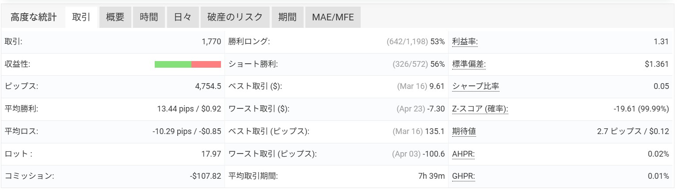This screenshot has height=192, width=678.
Task: Switch to the 概要 tab
Action: [115, 17]
